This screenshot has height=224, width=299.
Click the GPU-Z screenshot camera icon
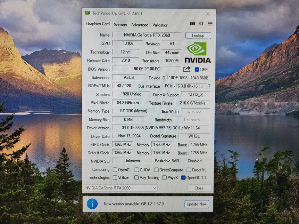[192, 23]
